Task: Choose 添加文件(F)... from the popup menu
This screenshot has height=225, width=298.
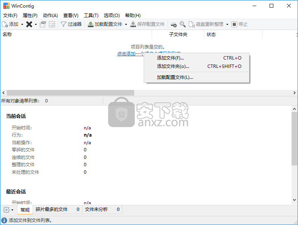Action: click(x=197, y=58)
